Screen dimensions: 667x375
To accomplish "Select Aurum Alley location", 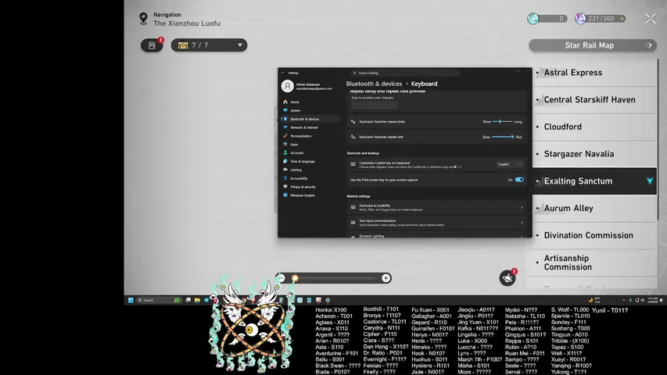I will pyautogui.click(x=593, y=209).
